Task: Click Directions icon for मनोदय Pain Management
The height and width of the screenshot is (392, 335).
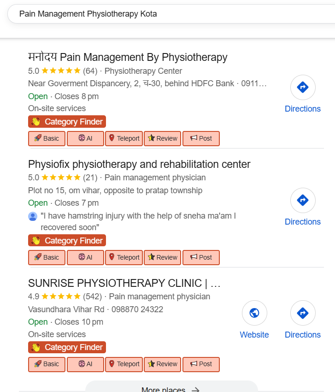Action: (302, 87)
